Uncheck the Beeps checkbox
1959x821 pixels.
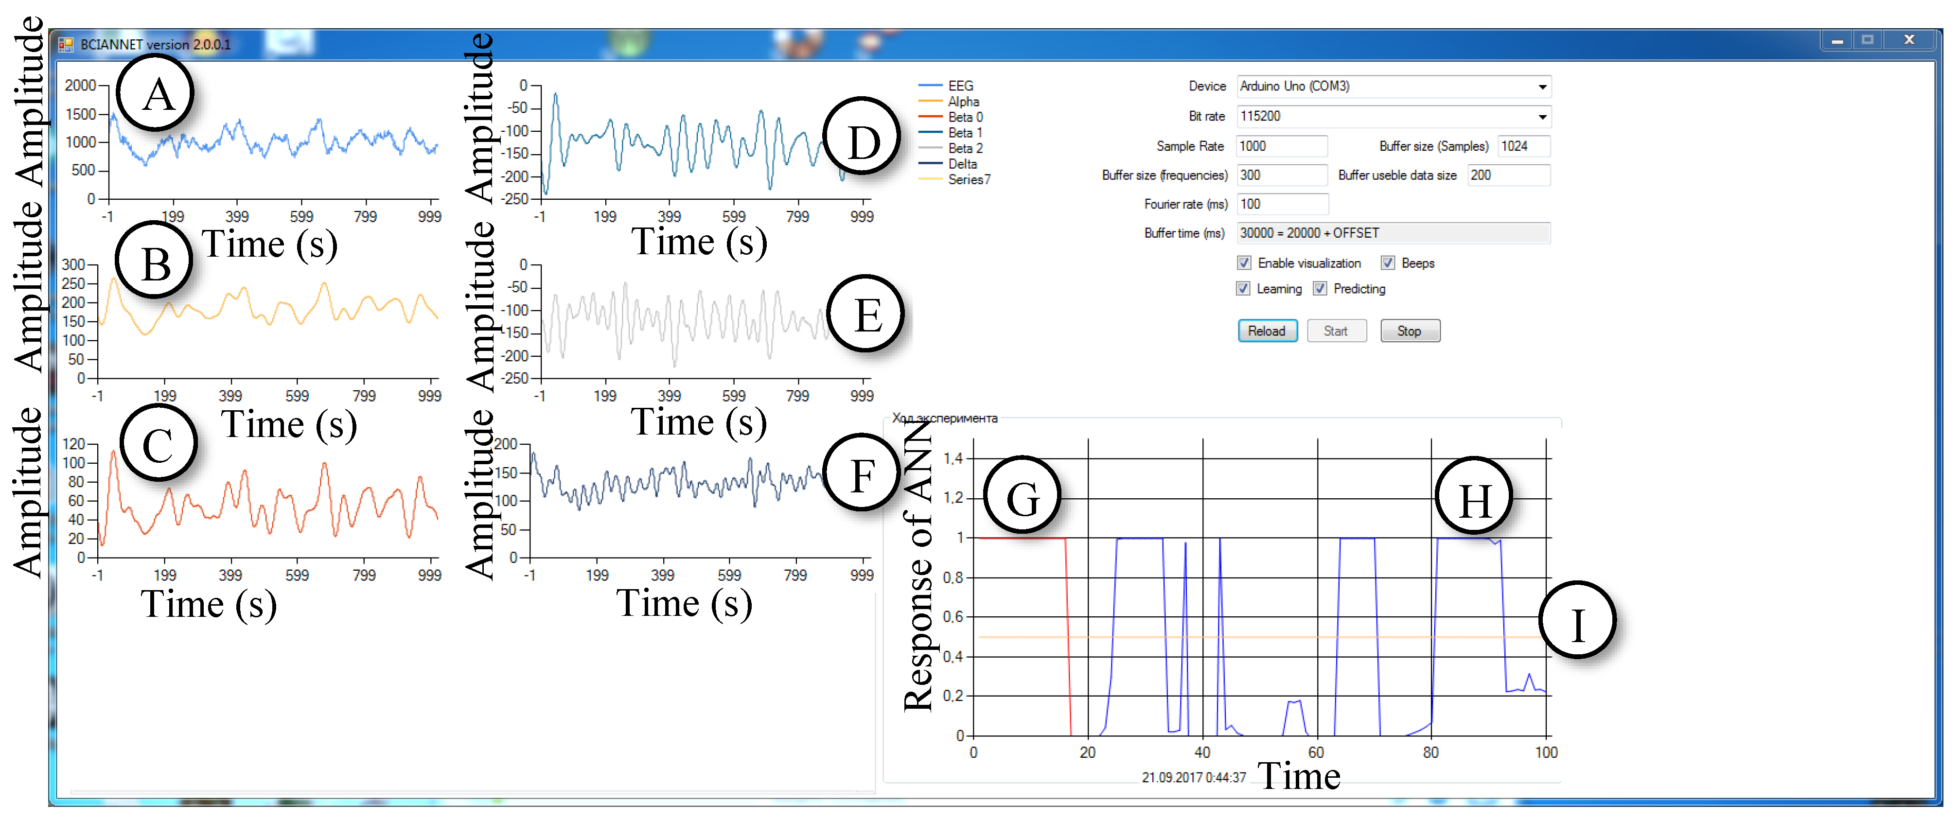tap(1388, 263)
